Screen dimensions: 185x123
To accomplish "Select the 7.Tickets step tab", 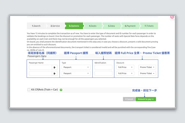I will click(149, 26).
